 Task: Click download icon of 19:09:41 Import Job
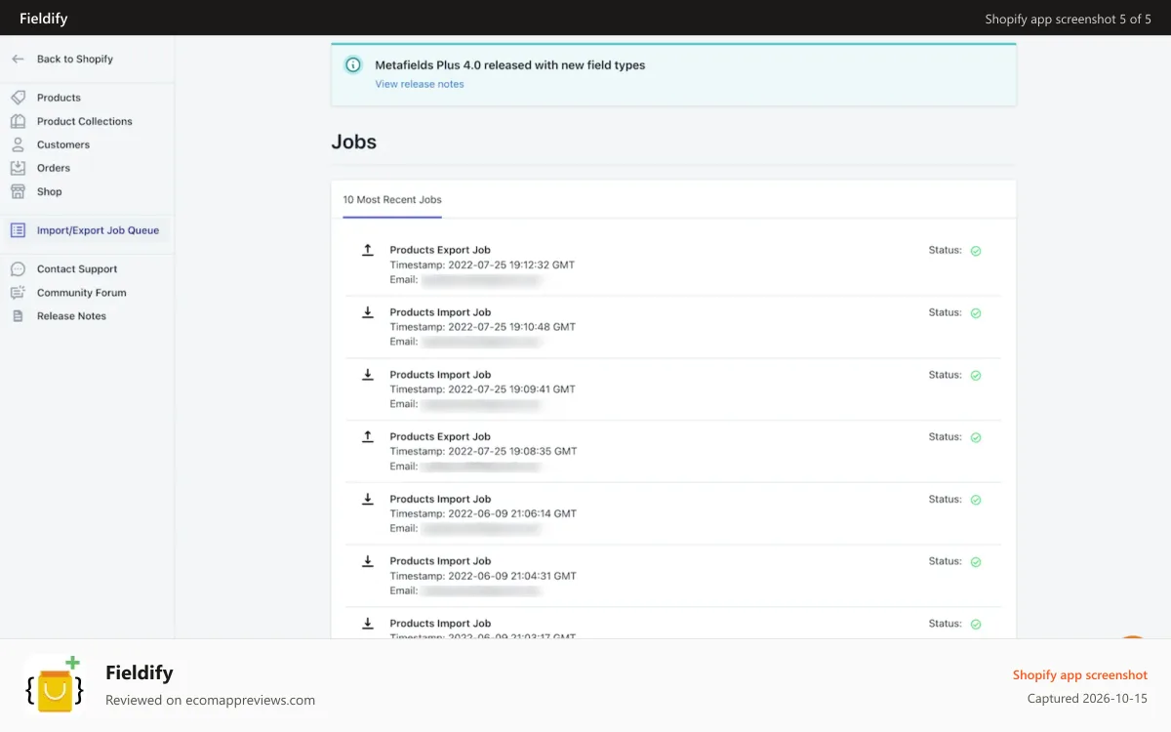point(368,375)
